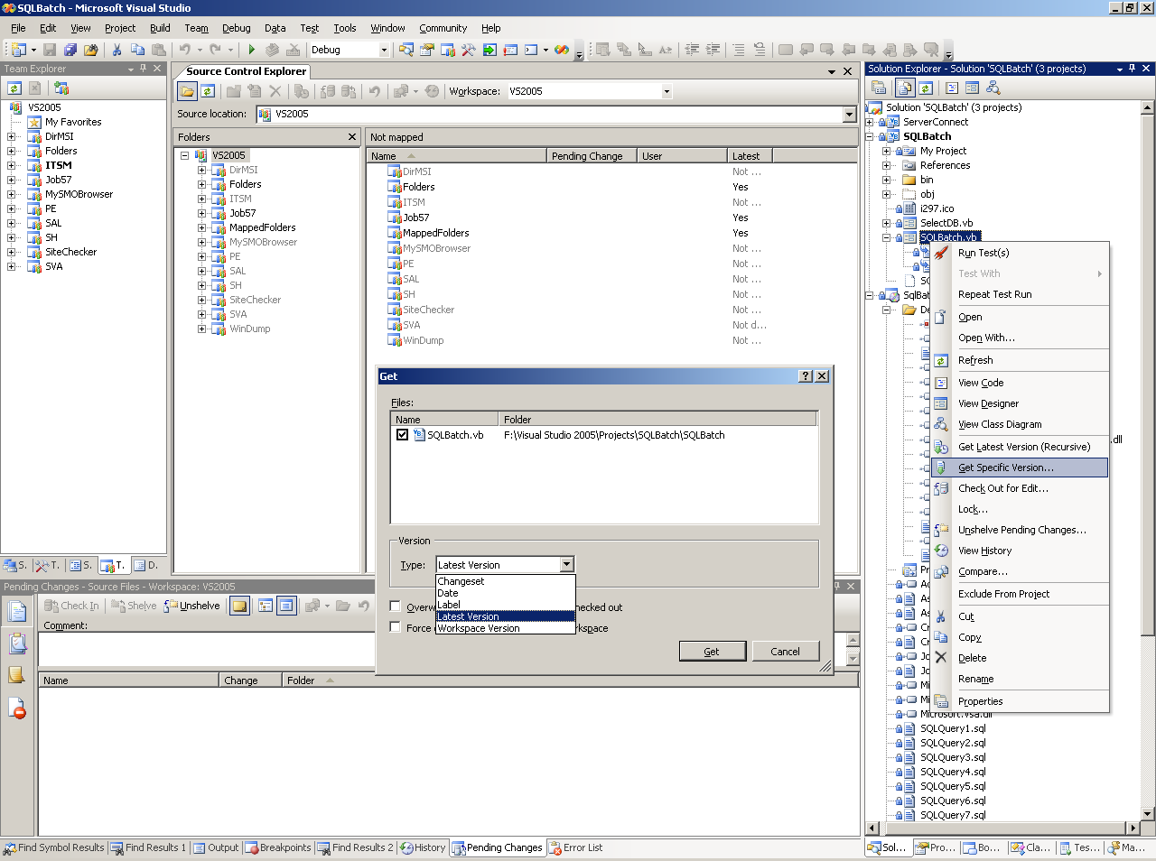Open the Debug configuration dropdown
This screenshot has height=861, width=1156.
click(x=384, y=50)
